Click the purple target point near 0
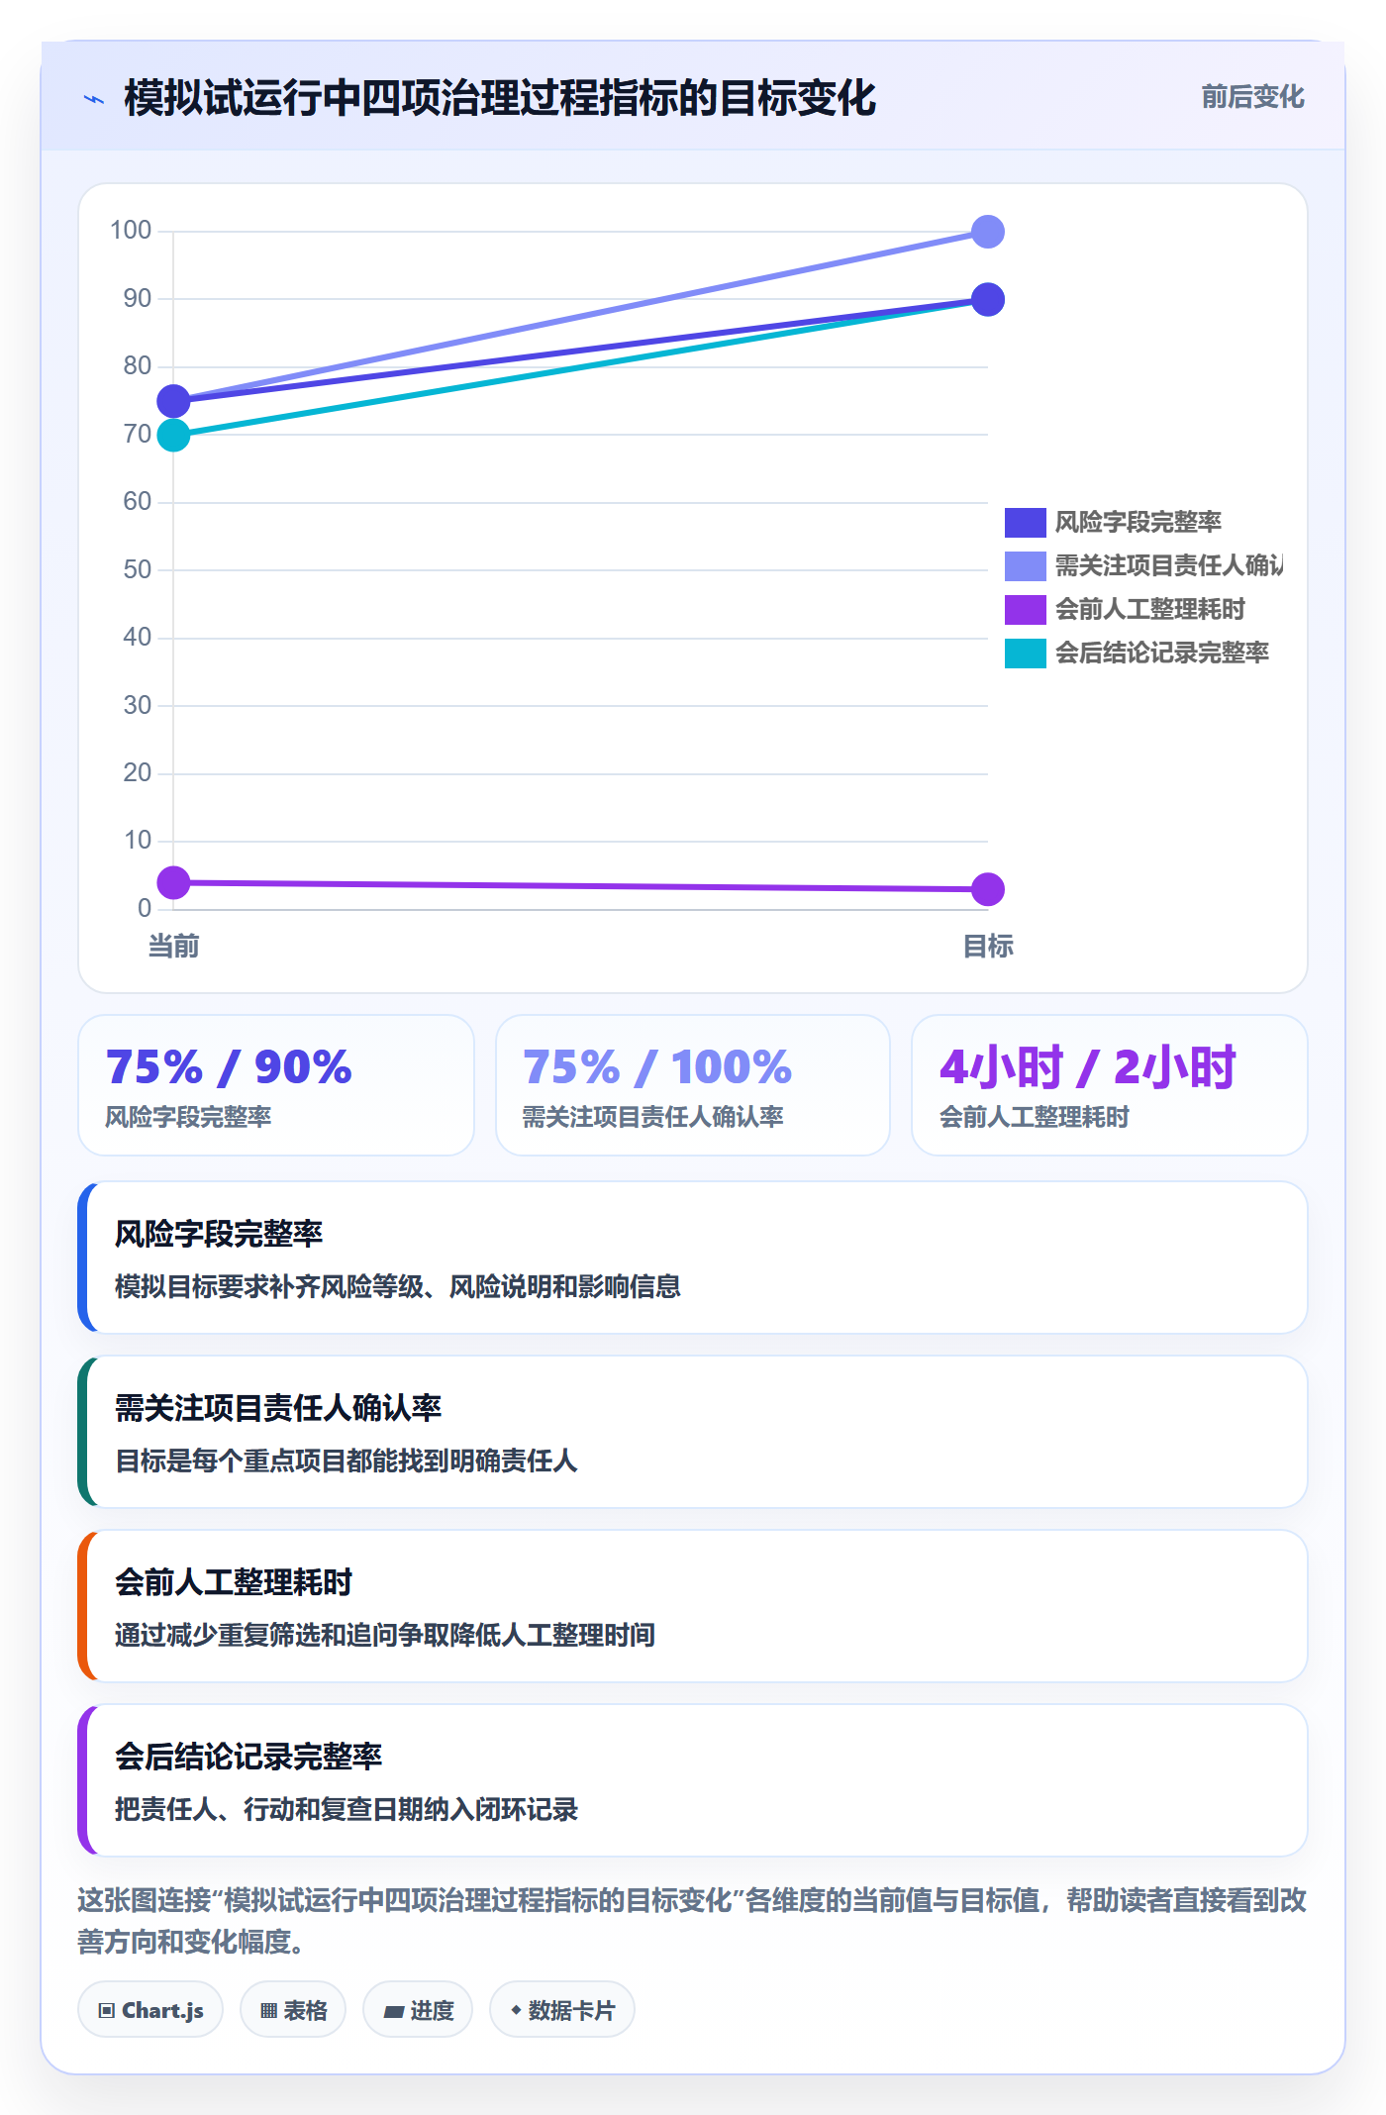Screen dimensions: 1386x2115 tap(987, 889)
